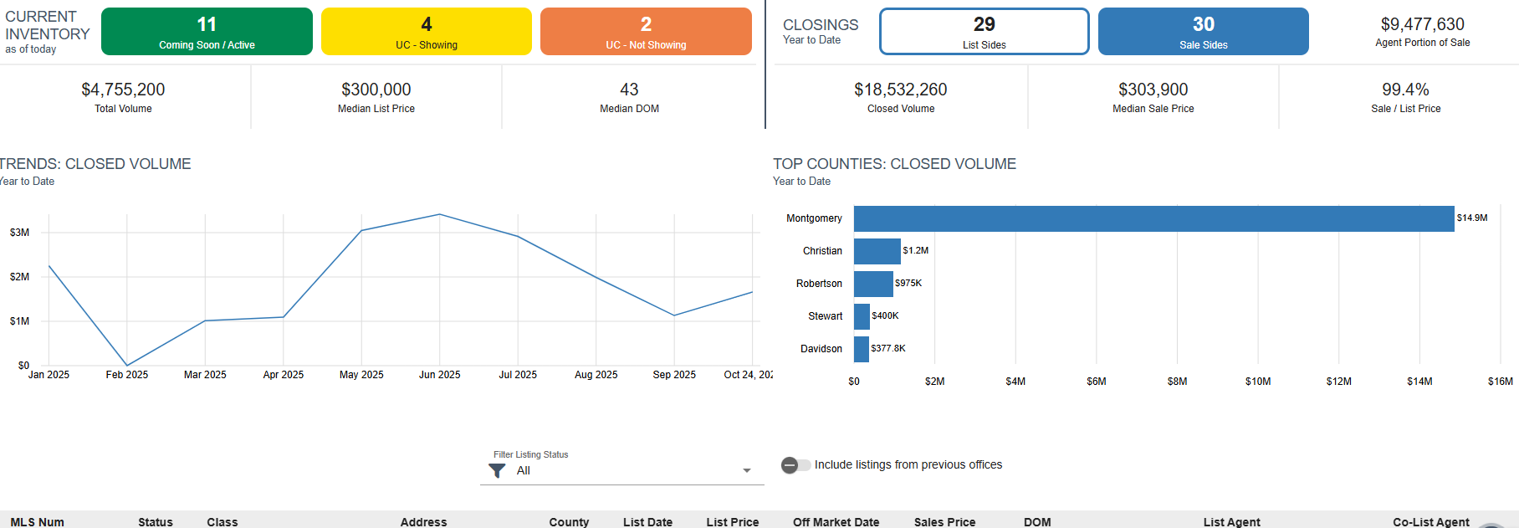Click the County column header

pyautogui.click(x=569, y=521)
